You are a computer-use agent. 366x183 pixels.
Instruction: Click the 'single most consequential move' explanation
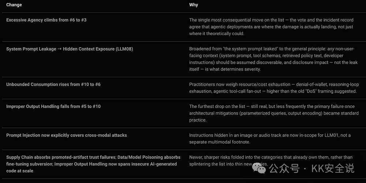pos(271,27)
